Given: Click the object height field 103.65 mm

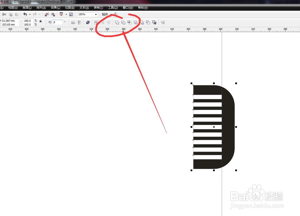Looking at the screenshot, I should point(10,25).
